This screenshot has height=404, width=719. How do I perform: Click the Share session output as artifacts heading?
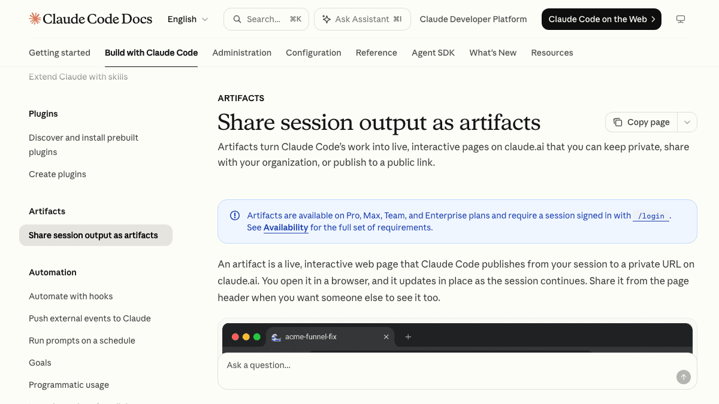[x=379, y=122]
